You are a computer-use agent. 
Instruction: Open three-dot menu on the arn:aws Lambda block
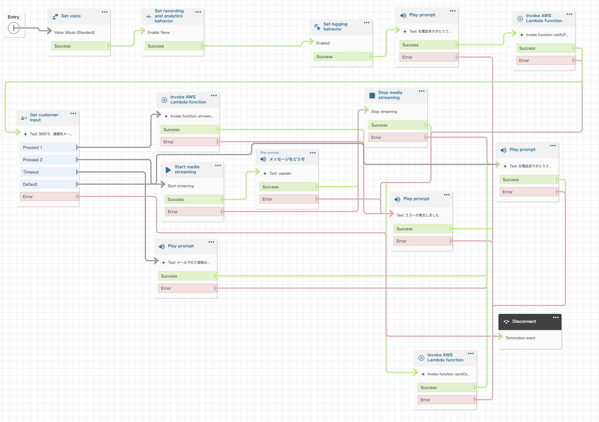[x=214, y=95]
